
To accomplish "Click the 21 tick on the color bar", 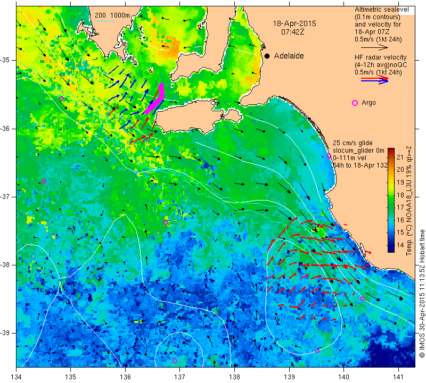I will pos(400,157).
